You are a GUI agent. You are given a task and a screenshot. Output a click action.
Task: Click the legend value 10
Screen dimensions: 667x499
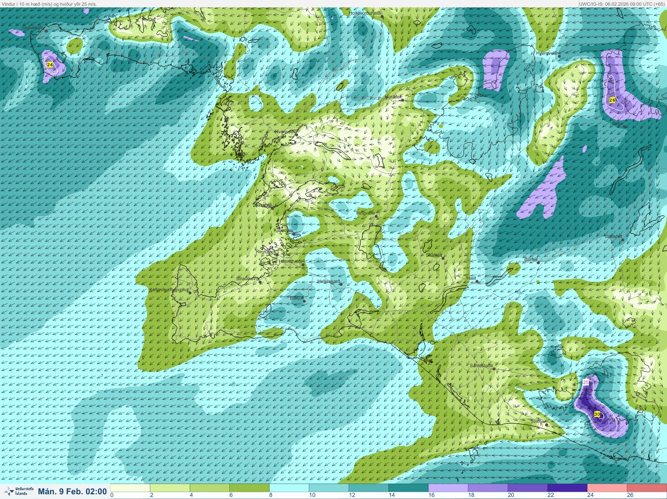(x=311, y=495)
